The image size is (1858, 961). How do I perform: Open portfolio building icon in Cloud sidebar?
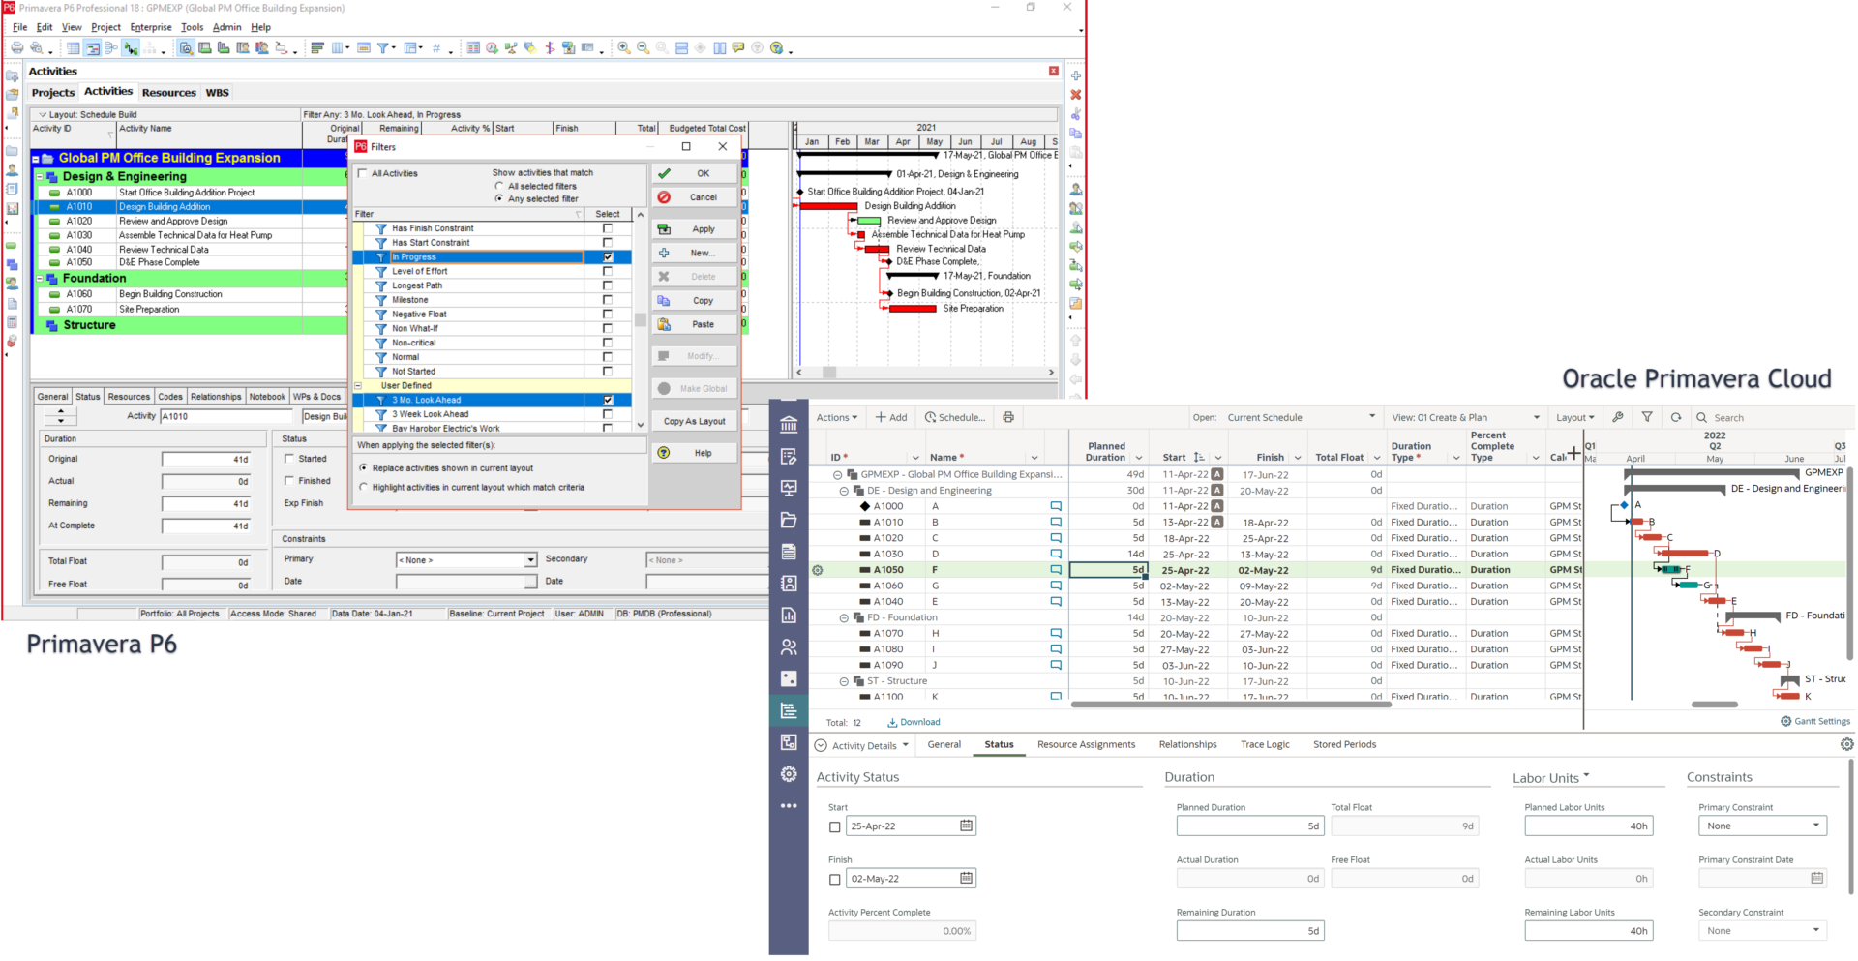(789, 425)
